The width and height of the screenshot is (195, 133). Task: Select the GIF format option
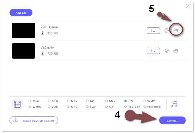[106, 107]
